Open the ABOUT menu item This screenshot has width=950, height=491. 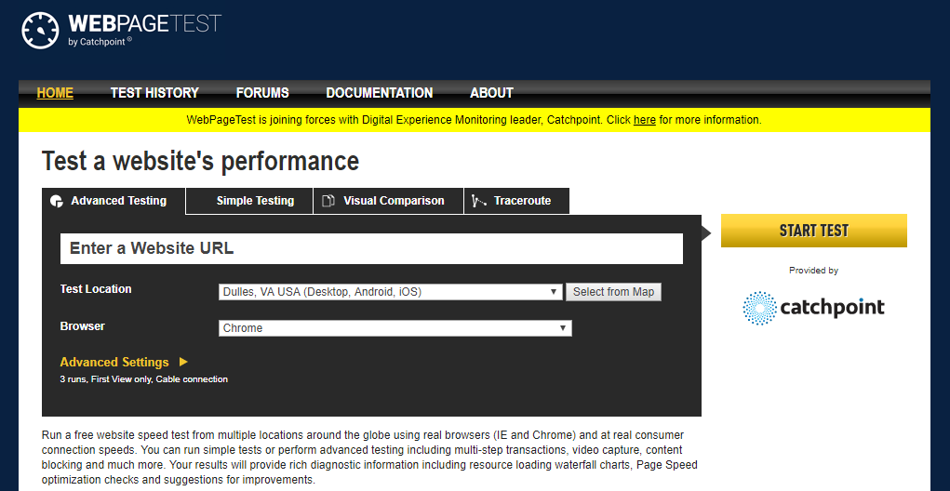(491, 93)
